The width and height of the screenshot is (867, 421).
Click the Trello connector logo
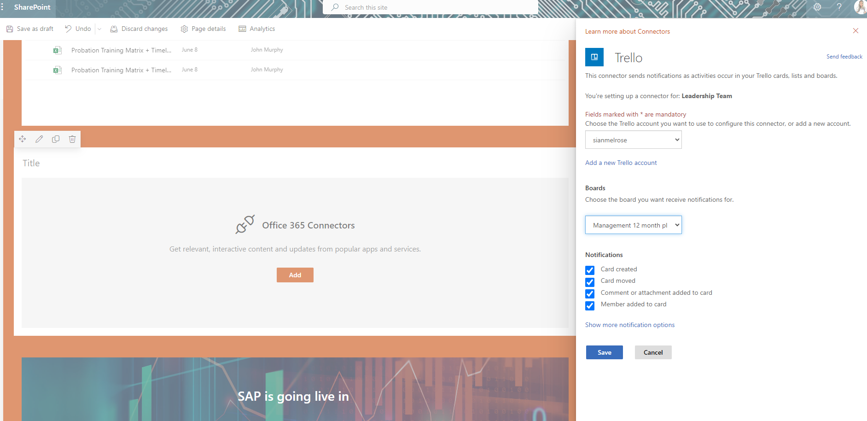tap(594, 57)
